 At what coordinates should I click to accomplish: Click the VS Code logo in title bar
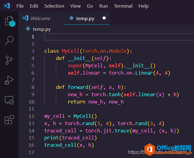click(x=7, y=6)
